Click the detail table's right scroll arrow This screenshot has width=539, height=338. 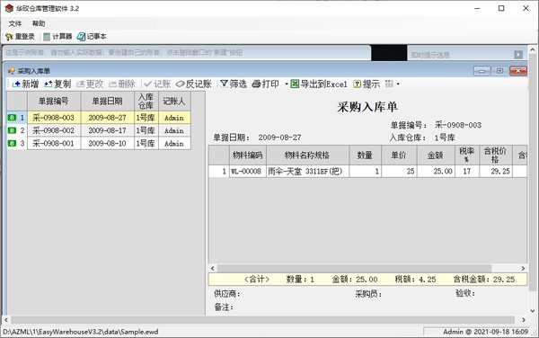[x=523, y=268]
